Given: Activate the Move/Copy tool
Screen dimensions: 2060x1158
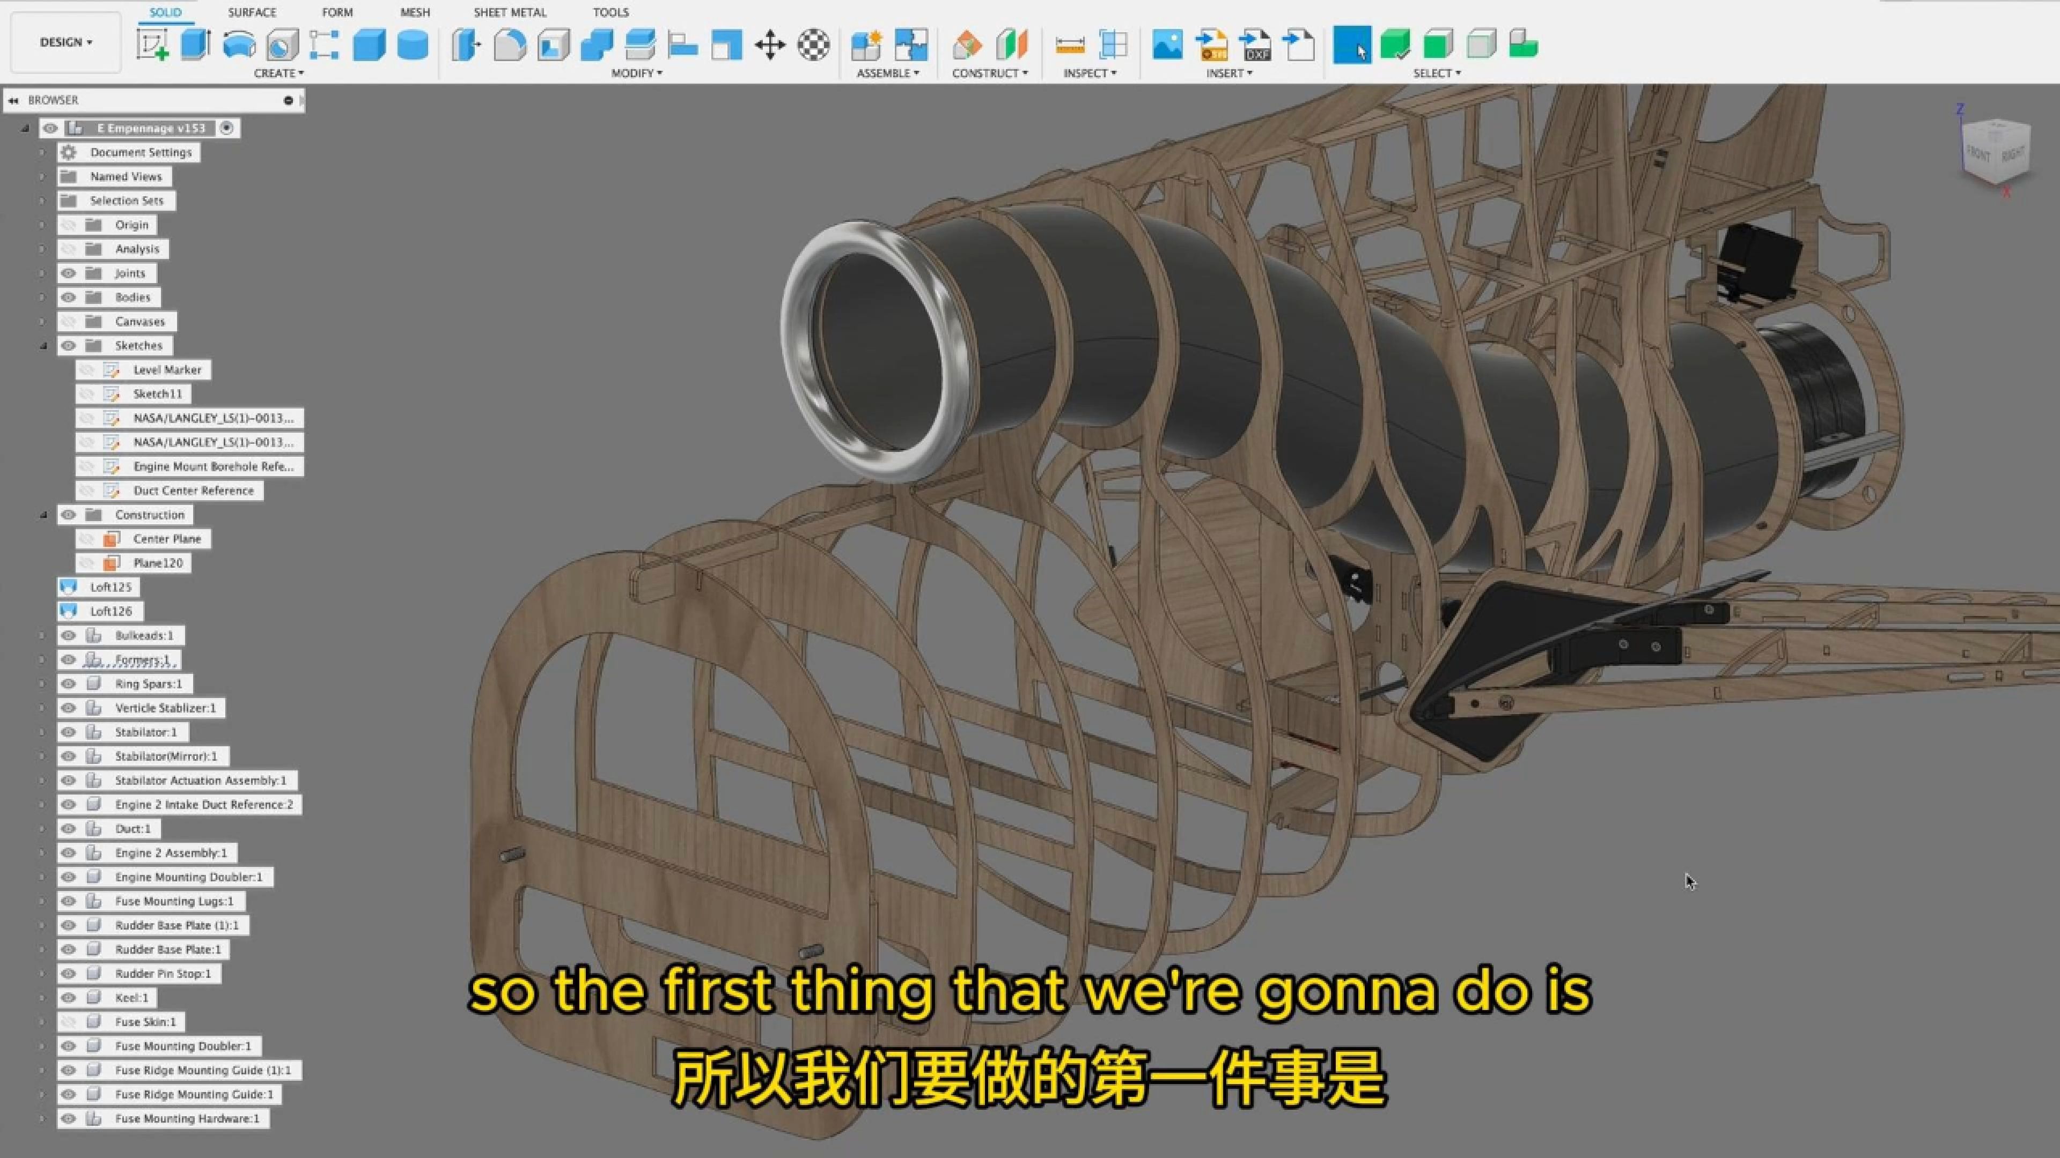Looking at the screenshot, I should tap(770, 46).
